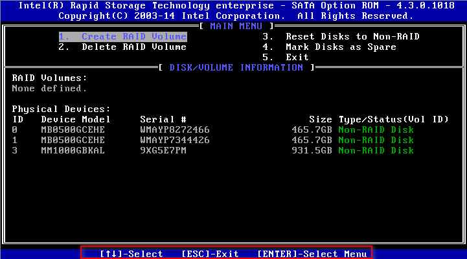Click the RAID Volumes label
467x259 pixels.
pos(49,78)
